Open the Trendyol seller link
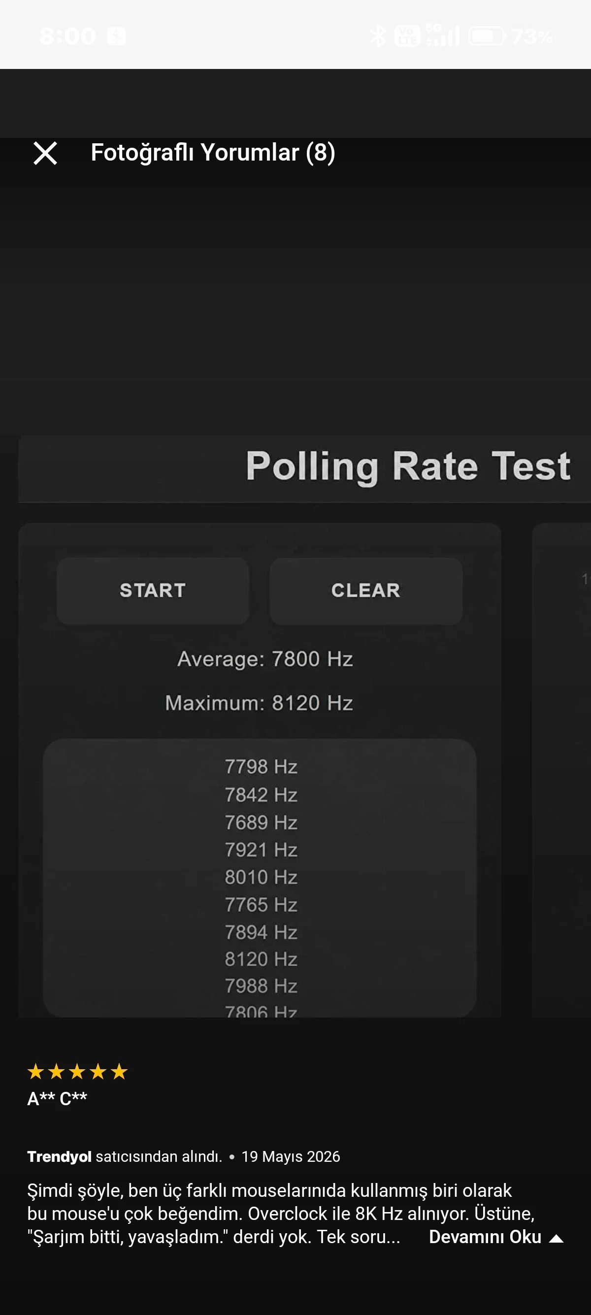The height and width of the screenshot is (1315, 591). click(x=59, y=1157)
